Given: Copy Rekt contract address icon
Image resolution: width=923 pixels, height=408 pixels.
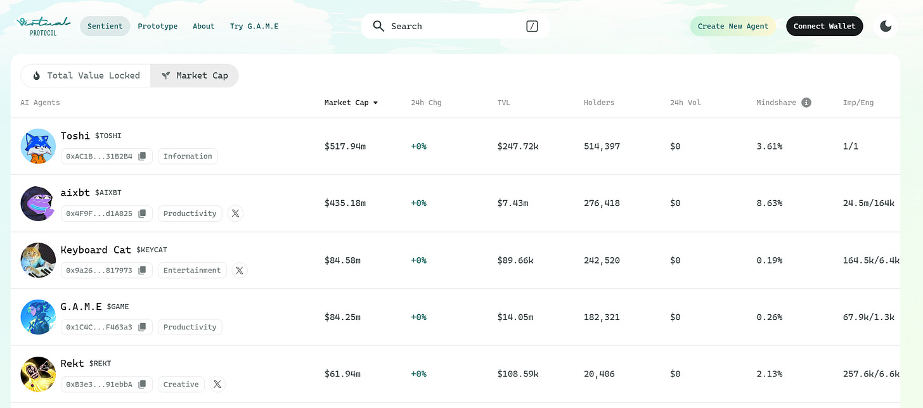Looking at the screenshot, I should pyautogui.click(x=143, y=385).
